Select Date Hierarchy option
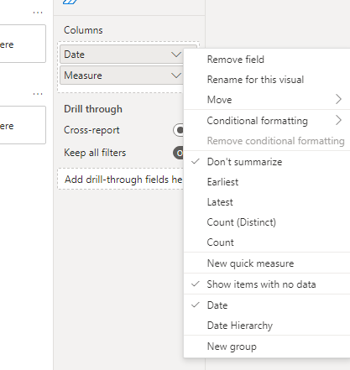 point(267,326)
